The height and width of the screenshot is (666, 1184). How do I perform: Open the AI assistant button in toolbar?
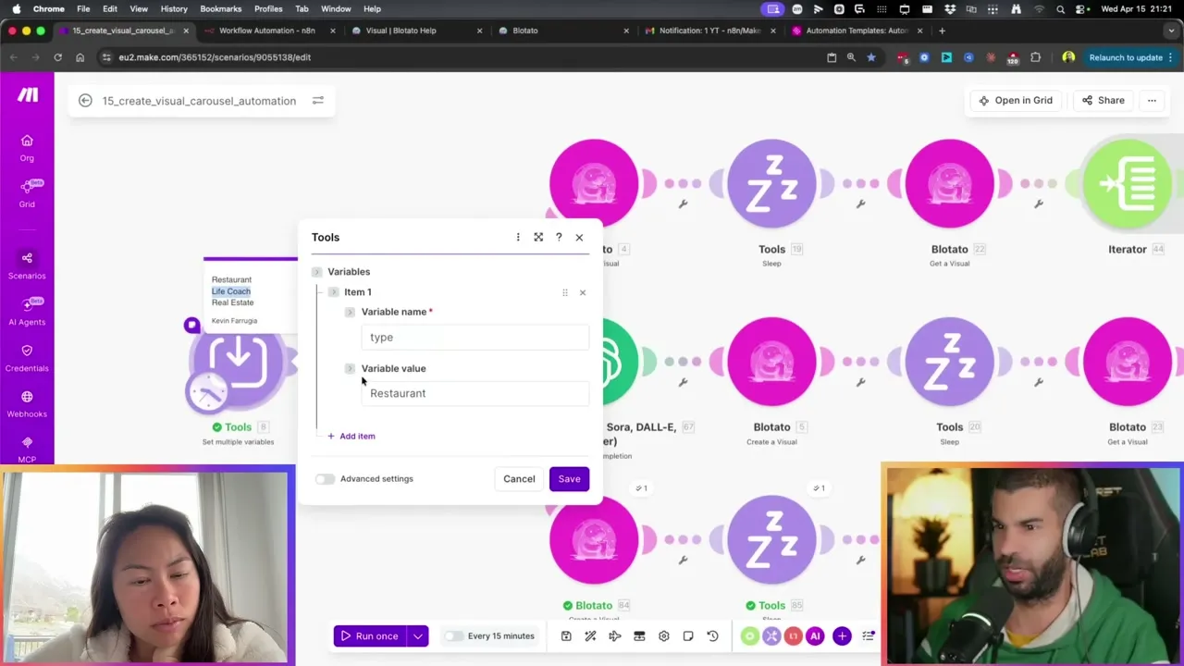pyautogui.click(x=815, y=636)
